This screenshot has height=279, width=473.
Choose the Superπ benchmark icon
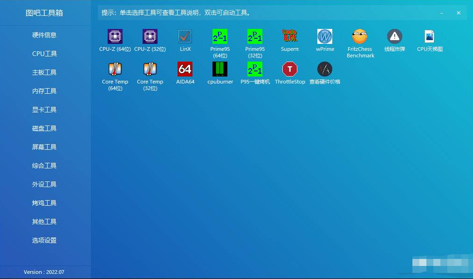[x=290, y=36]
